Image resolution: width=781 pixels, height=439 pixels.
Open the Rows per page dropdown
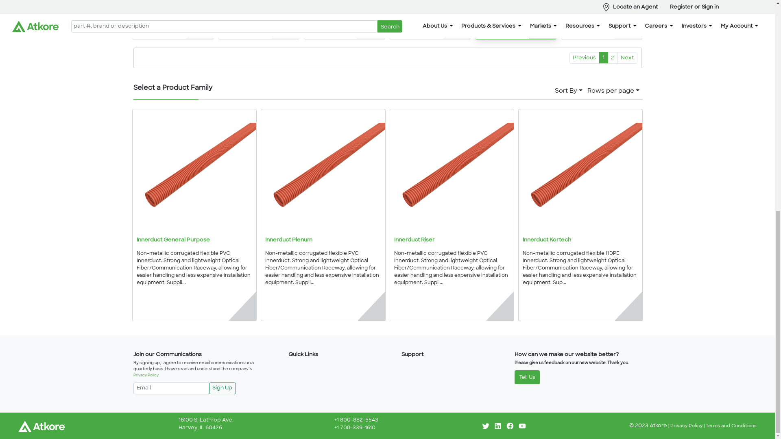(x=613, y=91)
